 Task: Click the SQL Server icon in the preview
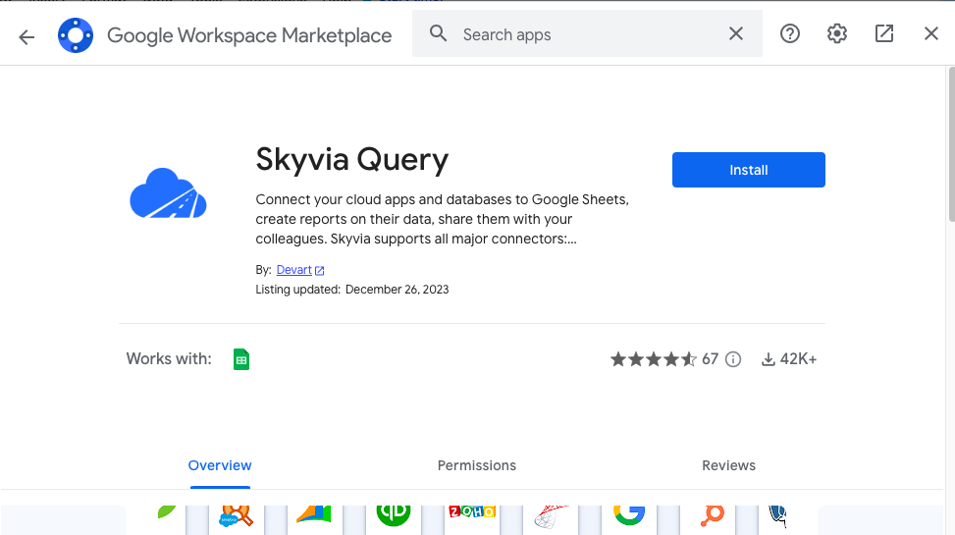[551, 516]
